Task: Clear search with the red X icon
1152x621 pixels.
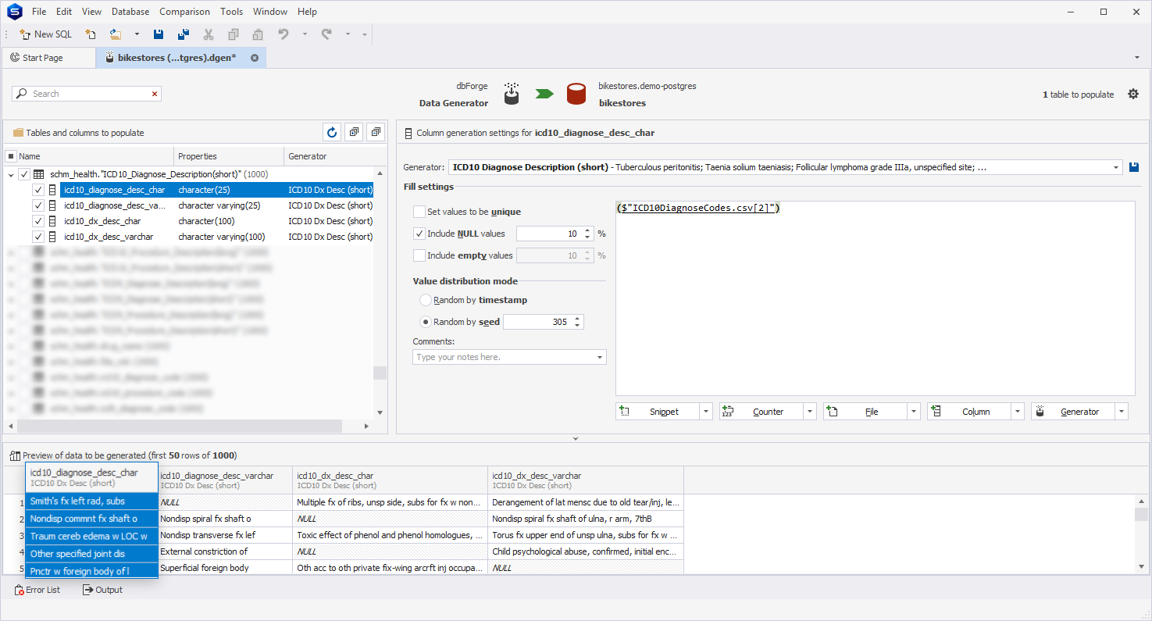Action: [155, 94]
